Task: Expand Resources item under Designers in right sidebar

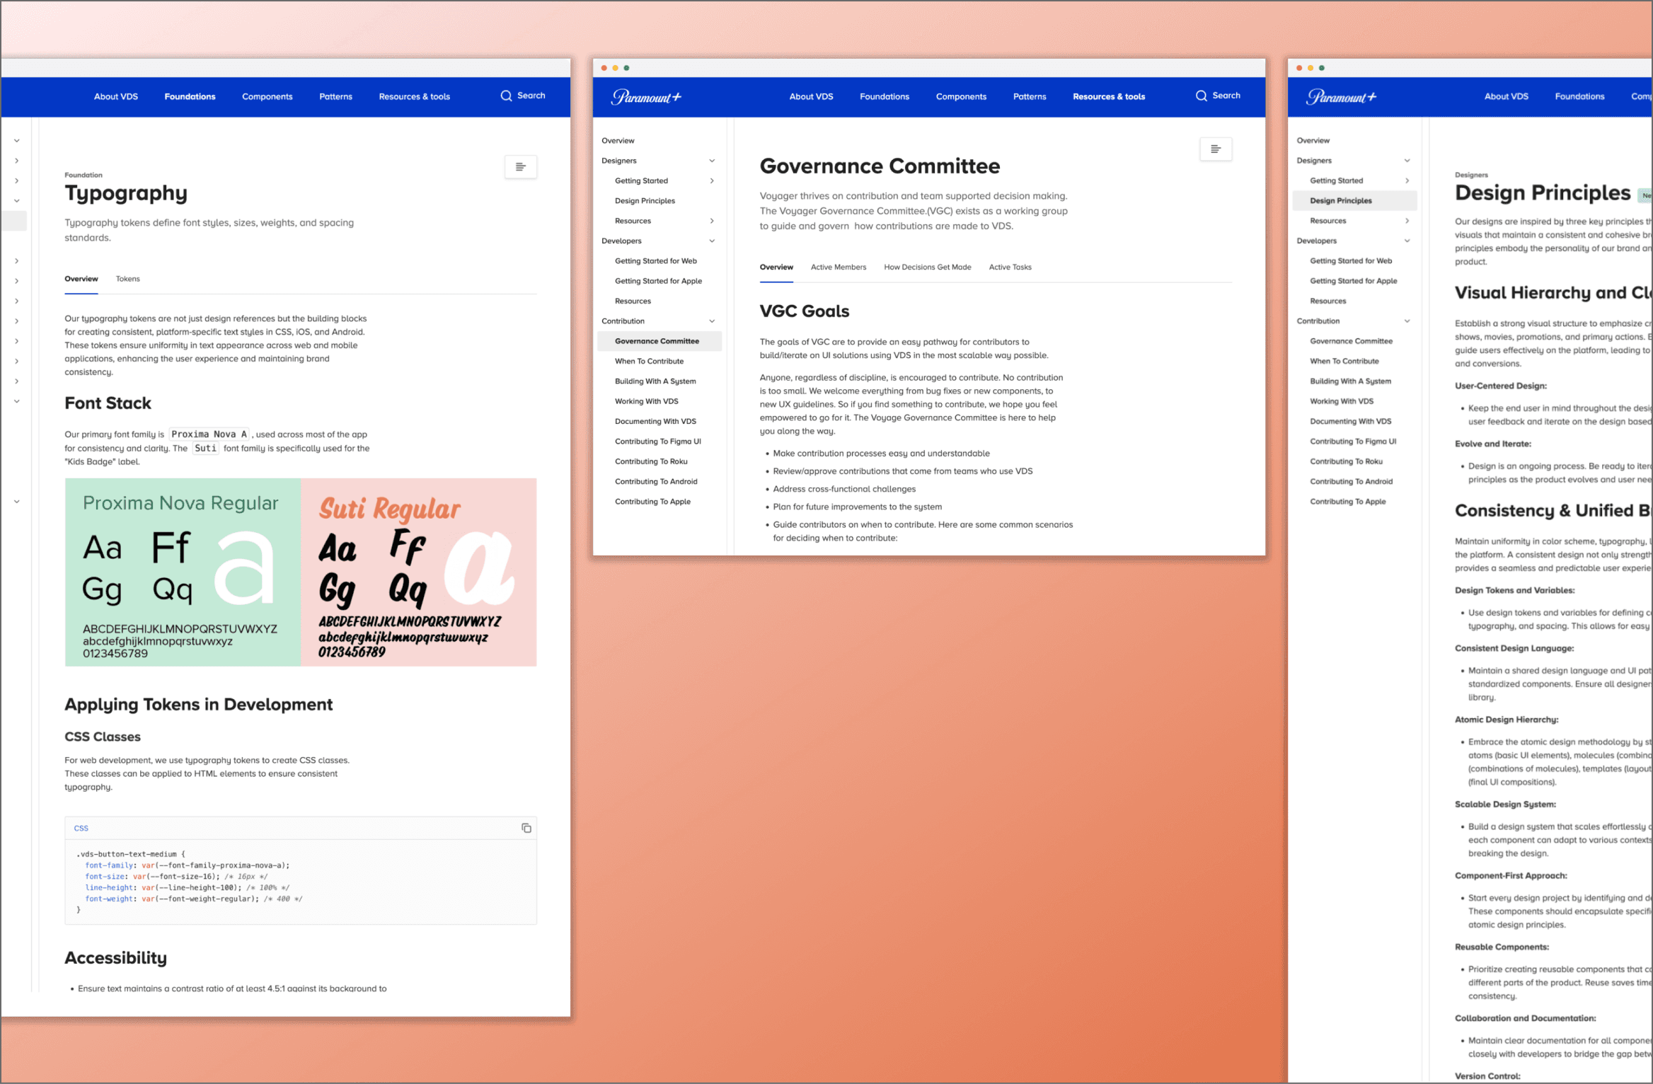Action: click(1407, 221)
